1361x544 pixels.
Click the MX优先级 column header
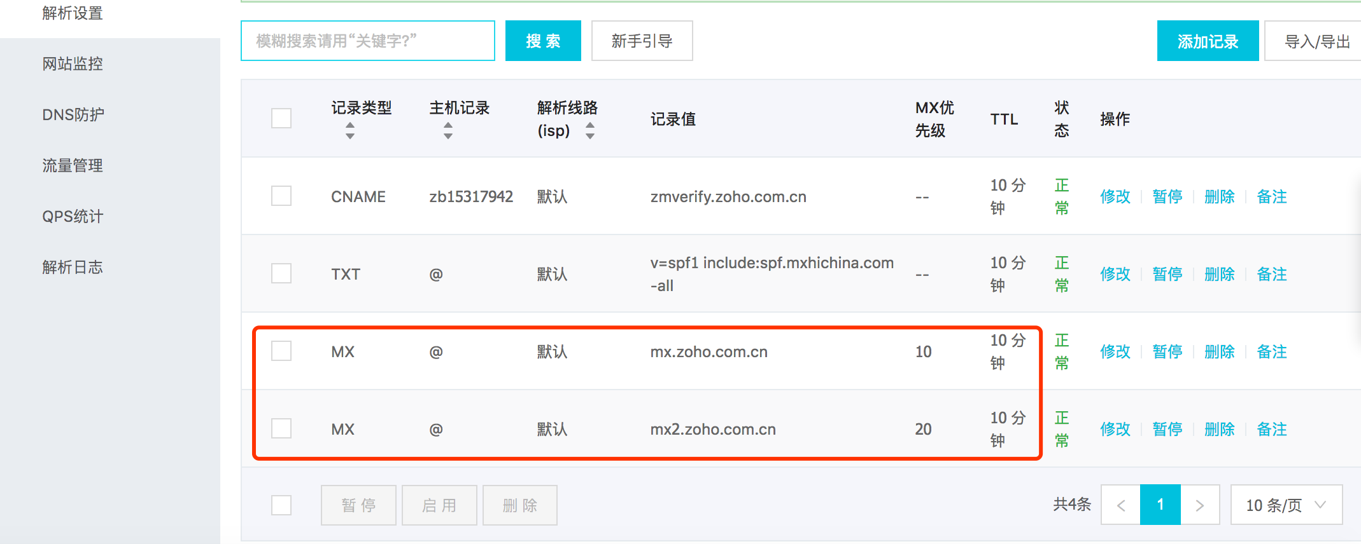tap(934, 119)
